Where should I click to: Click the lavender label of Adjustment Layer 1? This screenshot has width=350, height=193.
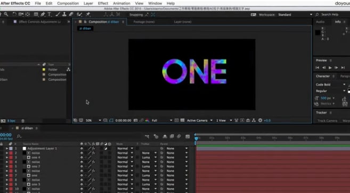11,148
